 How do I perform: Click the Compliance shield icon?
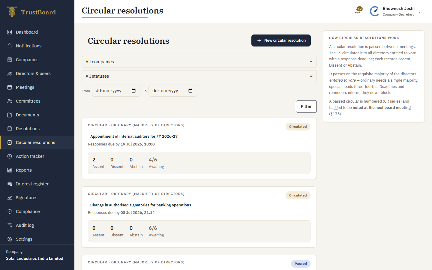click(x=10, y=211)
